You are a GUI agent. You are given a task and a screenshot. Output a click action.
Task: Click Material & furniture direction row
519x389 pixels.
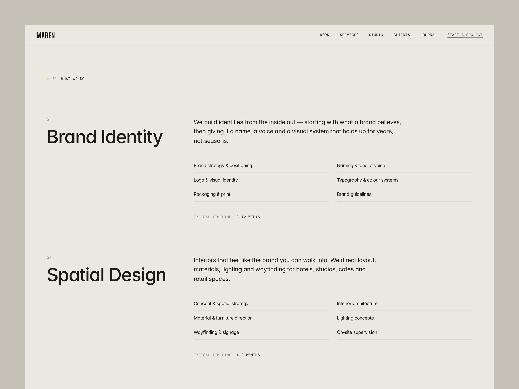(261, 318)
